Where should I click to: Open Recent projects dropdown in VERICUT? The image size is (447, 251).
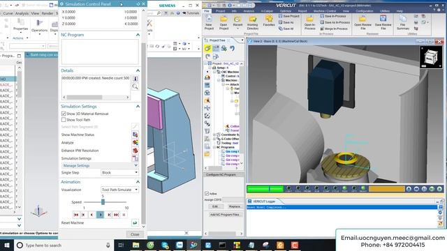(237, 22)
